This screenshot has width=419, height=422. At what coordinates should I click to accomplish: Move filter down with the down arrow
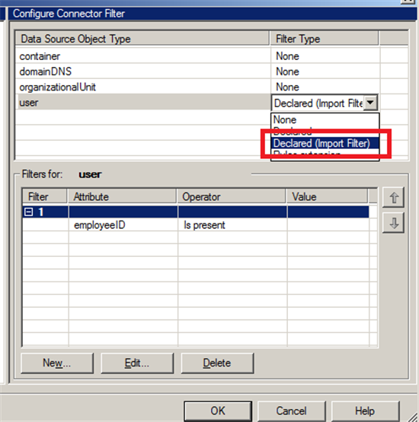(393, 223)
